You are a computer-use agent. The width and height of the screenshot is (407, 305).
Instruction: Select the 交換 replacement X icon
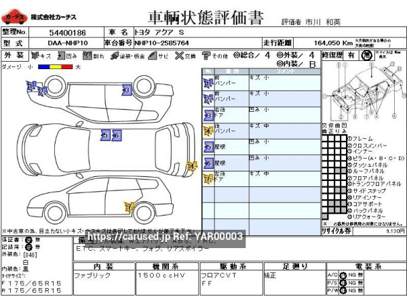click(178, 56)
